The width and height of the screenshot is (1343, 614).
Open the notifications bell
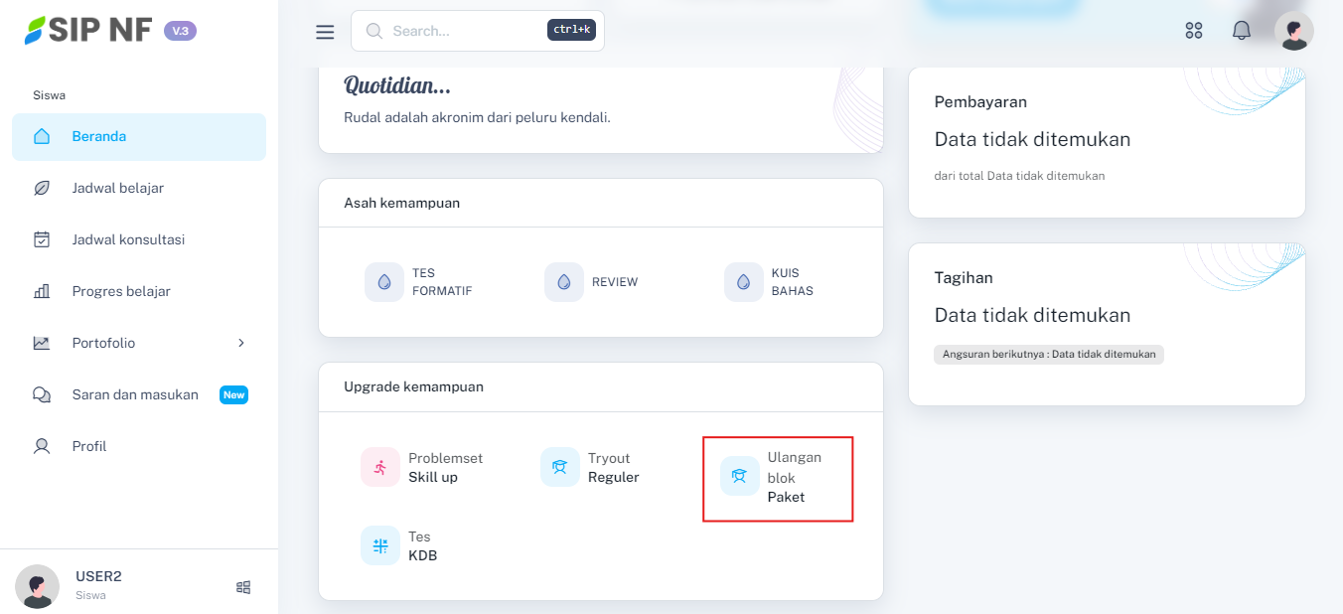coord(1242,31)
